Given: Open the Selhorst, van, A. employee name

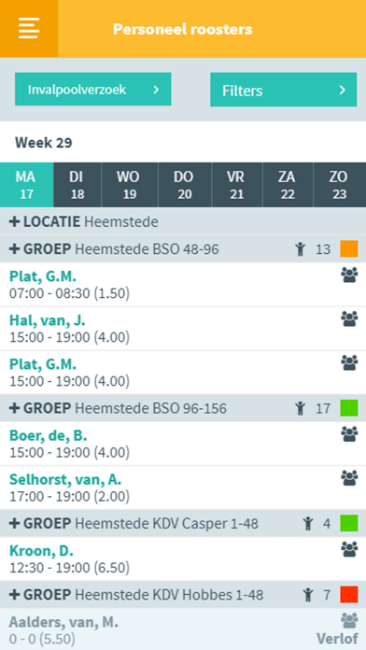Looking at the screenshot, I should pyautogui.click(x=65, y=480).
